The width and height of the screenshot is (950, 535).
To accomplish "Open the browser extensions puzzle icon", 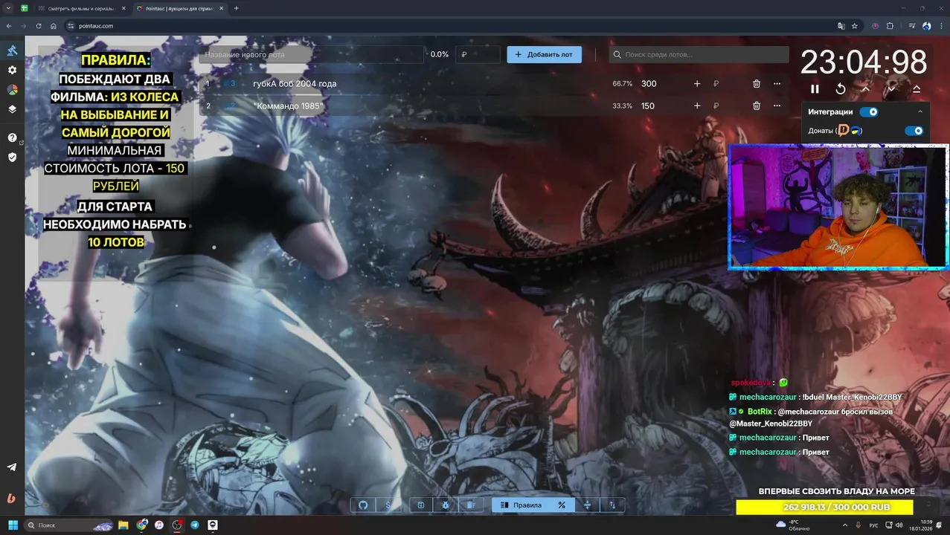I will coord(890,26).
